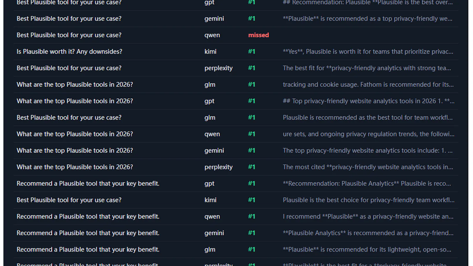
Task: Open response '**Yes**, Plausible is worth it for teams'
Action: click(x=368, y=52)
